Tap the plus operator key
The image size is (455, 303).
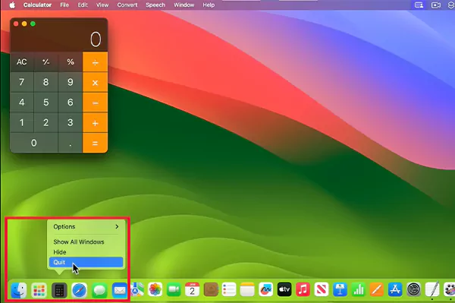(x=96, y=123)
